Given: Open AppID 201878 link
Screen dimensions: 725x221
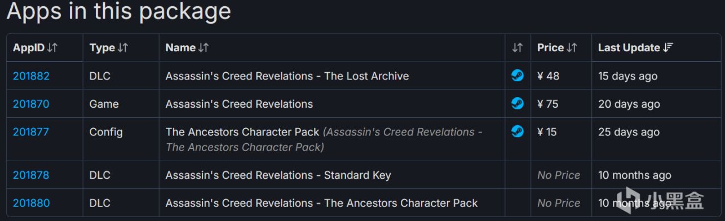Looking at the screenshot, I should (31, 175).
